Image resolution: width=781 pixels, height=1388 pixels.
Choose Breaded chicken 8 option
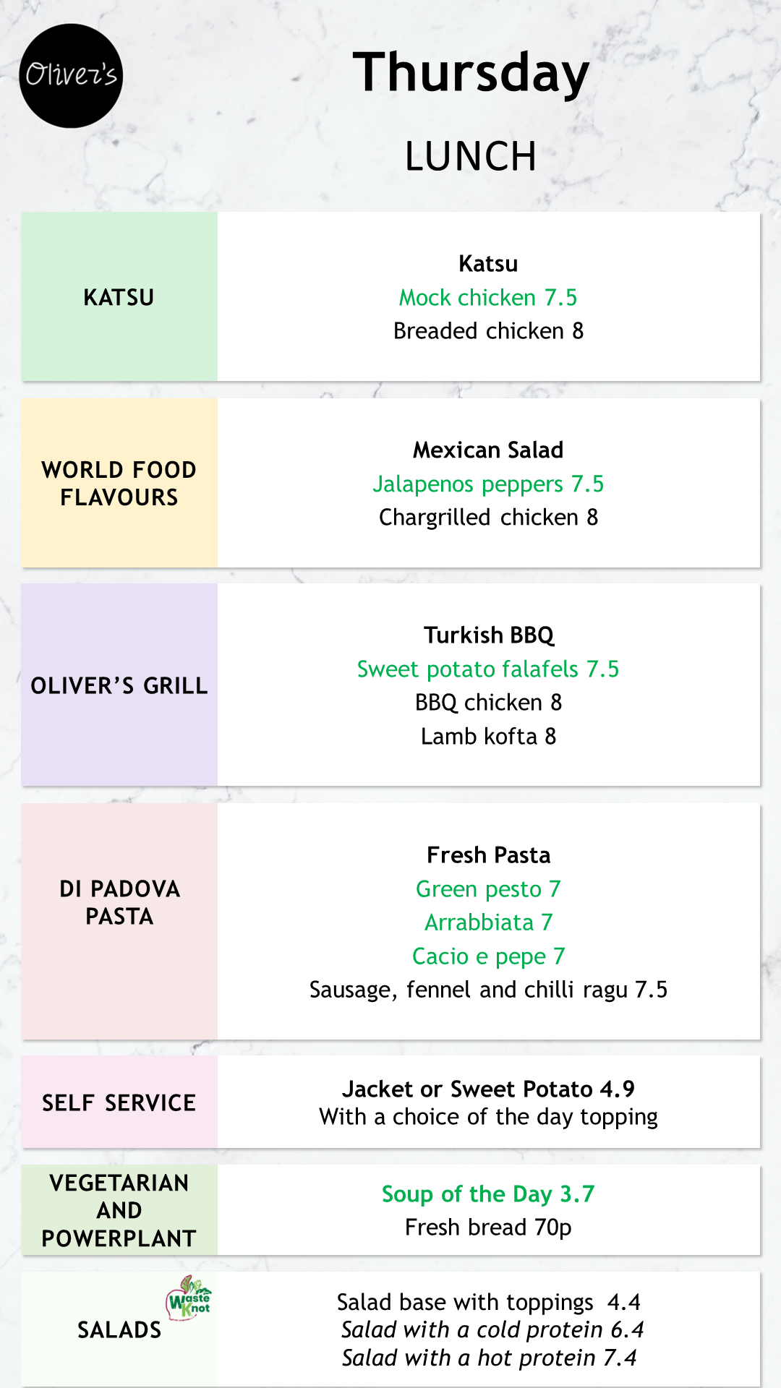(x=488, y=330)
